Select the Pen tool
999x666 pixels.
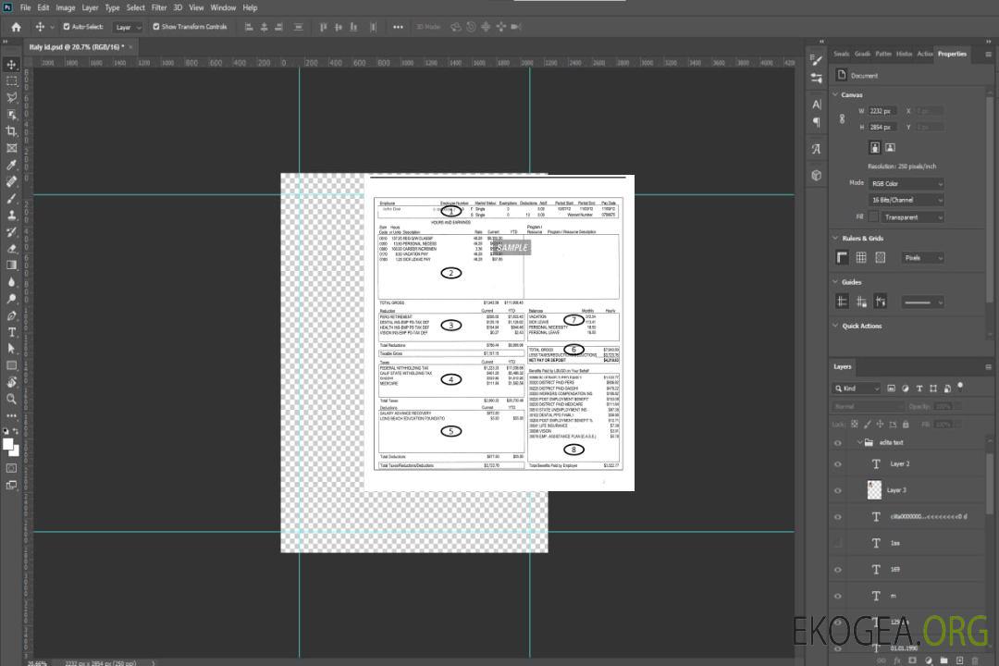(11, 315)
